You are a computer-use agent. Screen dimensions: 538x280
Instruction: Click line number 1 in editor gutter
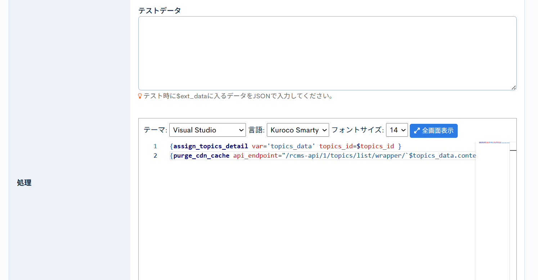[155, 146]
